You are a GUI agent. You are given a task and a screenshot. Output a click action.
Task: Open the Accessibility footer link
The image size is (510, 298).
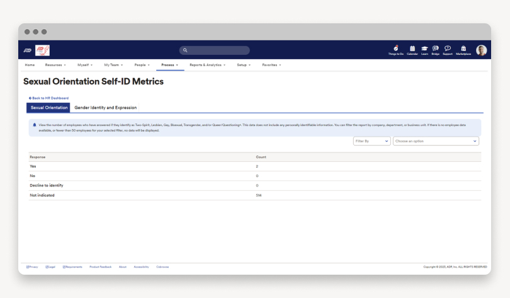[142, 266]
